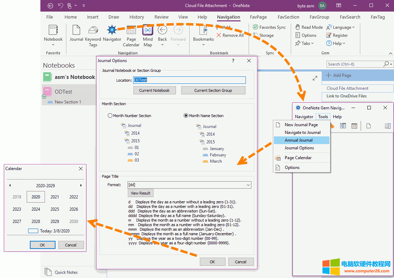Pick year 2024 in the Calendar
The height and width of the screenshot is (278, 394).
[36, 209]
